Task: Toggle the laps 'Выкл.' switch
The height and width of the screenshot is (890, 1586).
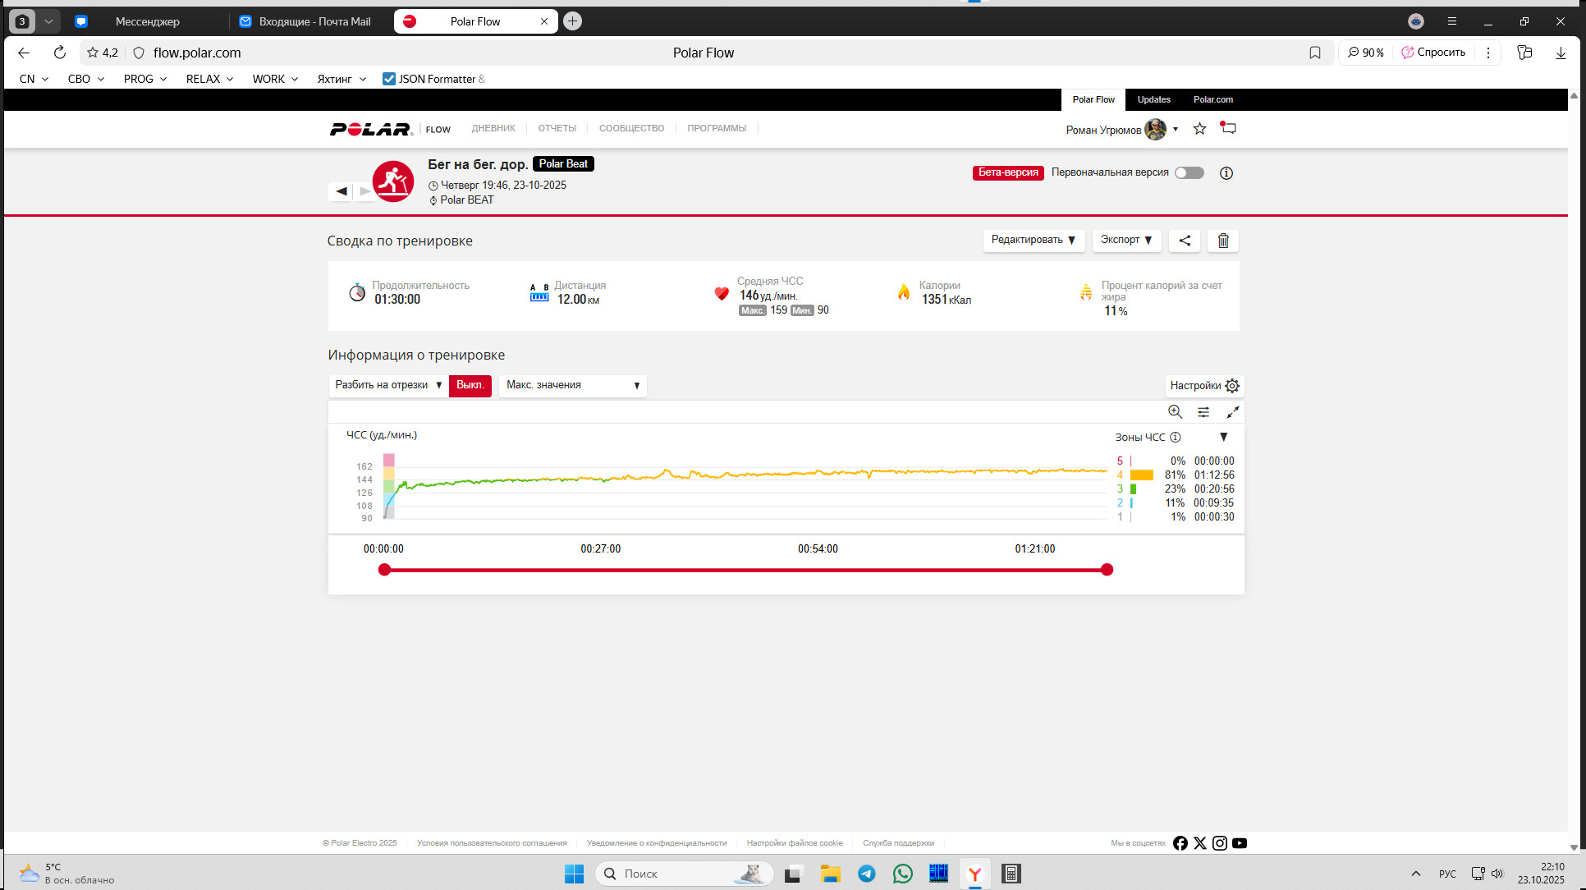Action: [x=470, y=385]
